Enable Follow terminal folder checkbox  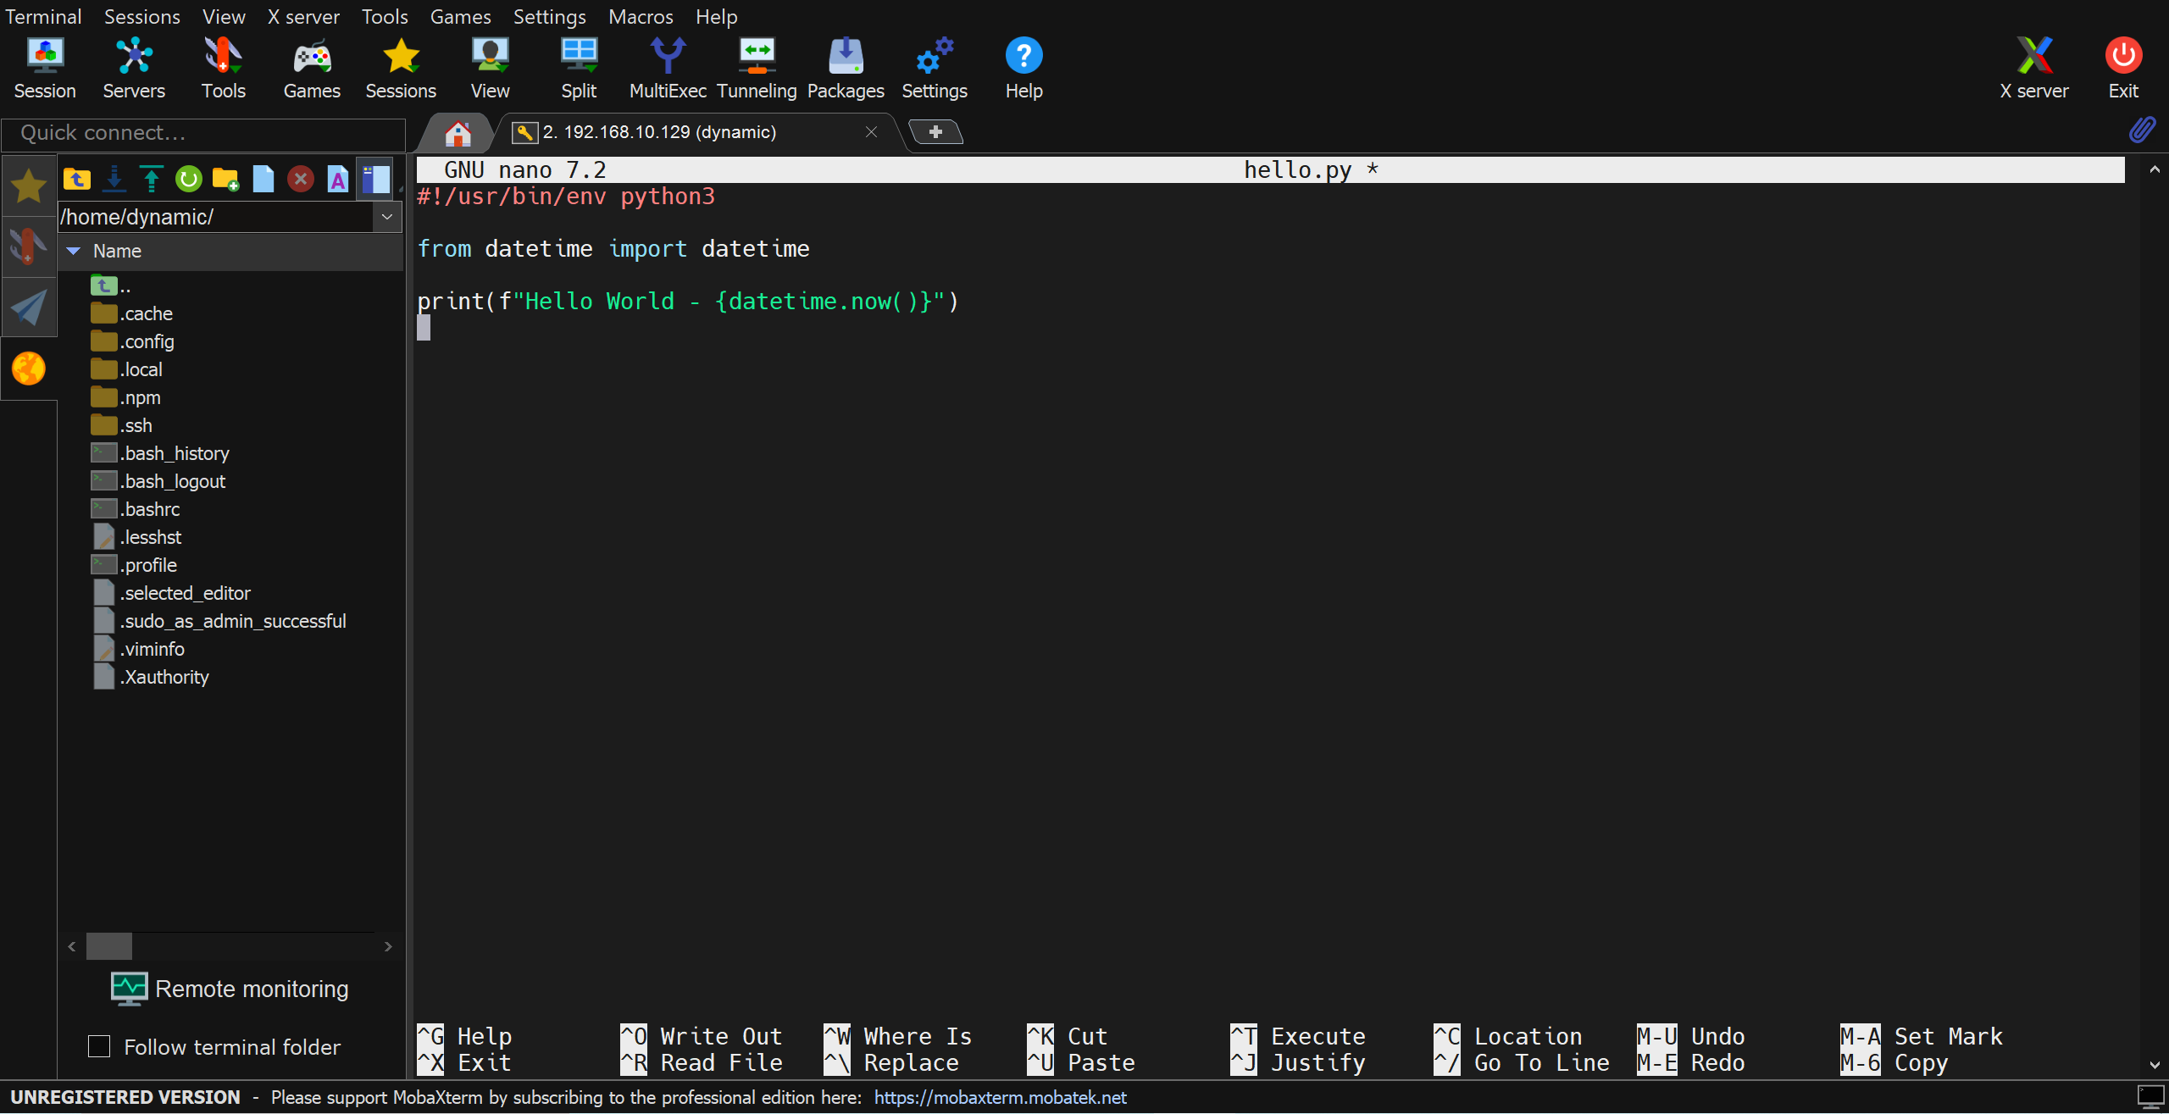pos(99,1046)
